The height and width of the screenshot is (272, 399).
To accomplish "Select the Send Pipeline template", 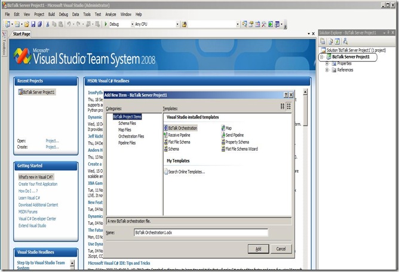I will pos(232,135).
